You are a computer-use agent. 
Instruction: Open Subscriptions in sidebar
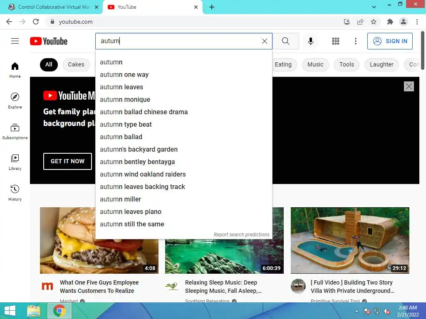(x=15, y=131)
